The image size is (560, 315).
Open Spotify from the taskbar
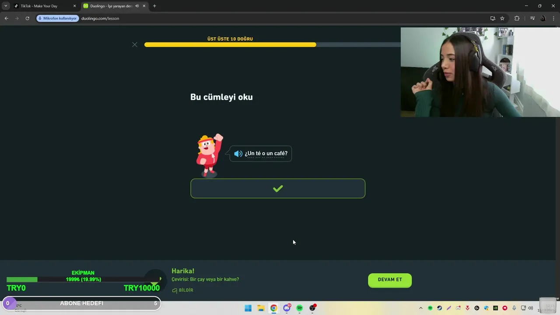pos(300,308)
